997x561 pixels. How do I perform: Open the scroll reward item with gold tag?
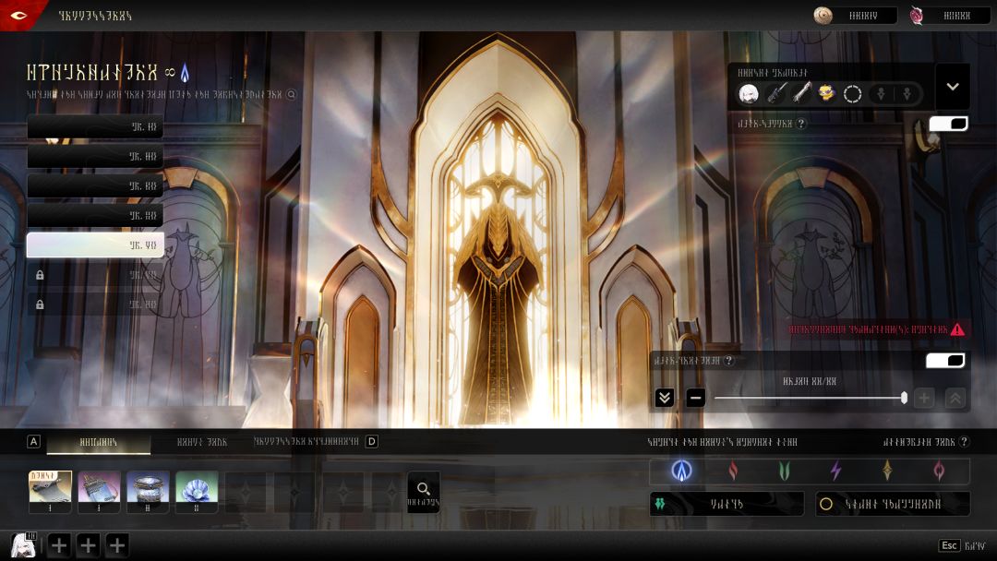pos(50,492)
